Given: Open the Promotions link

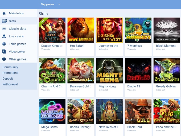Looking at the screenshot, I should coord(10,73).
